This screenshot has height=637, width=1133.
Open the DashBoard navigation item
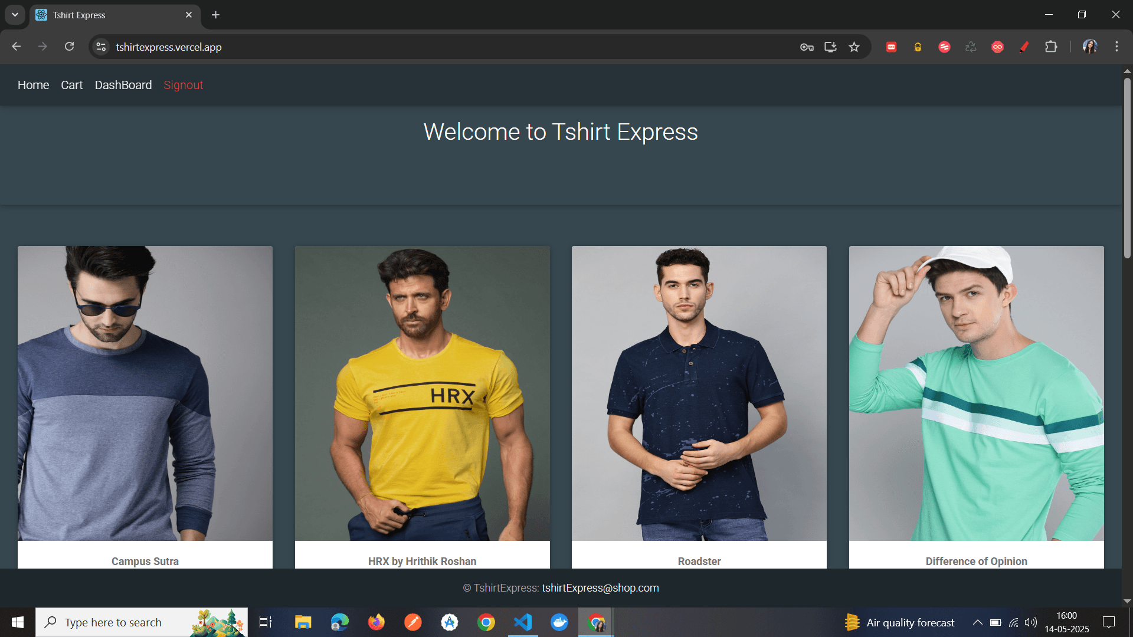[123, 85]
